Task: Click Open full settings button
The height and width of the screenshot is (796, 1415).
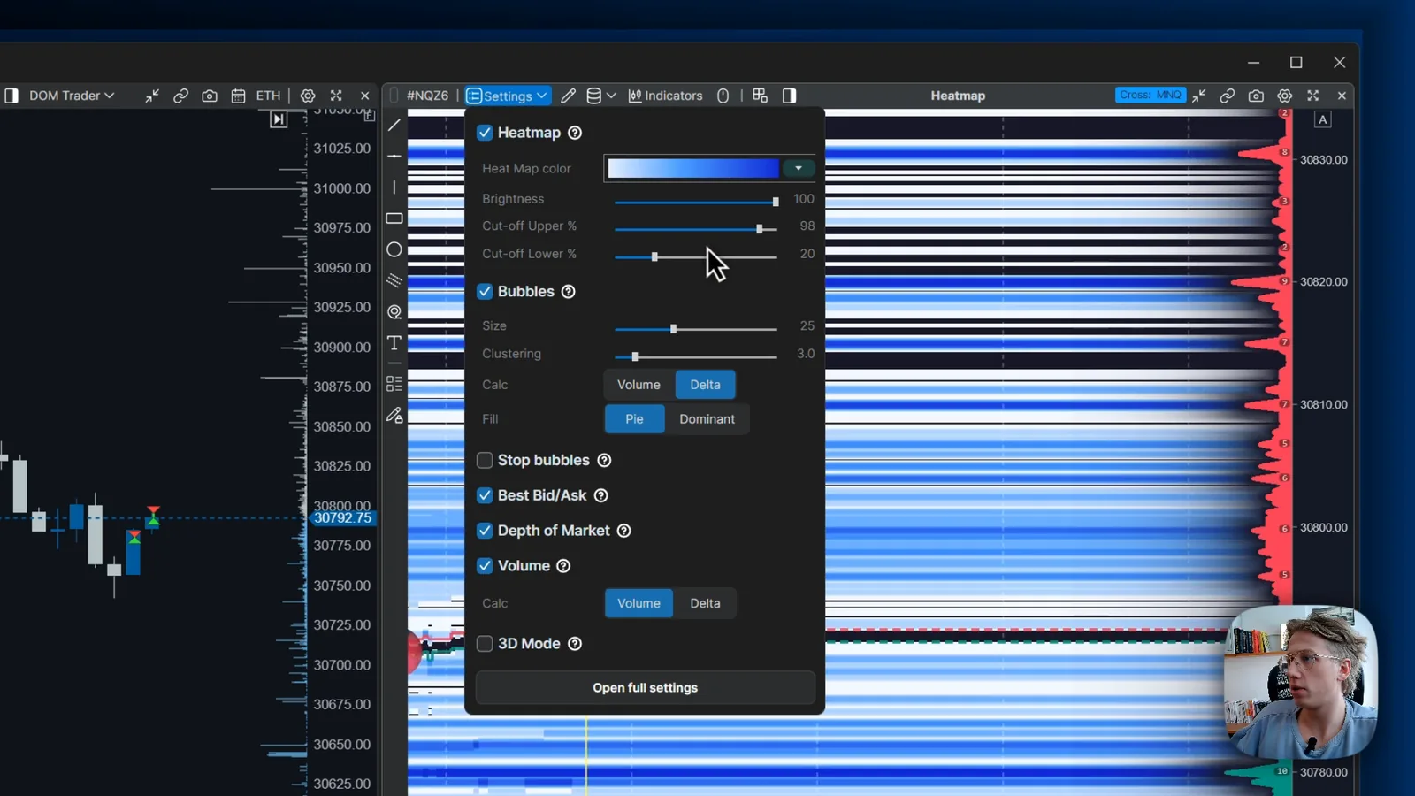Action: pos(646,687)
